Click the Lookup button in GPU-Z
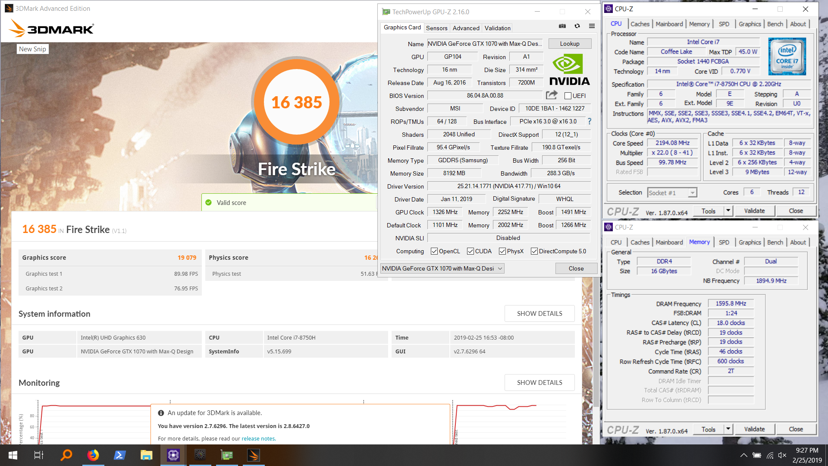 (570, 44)
